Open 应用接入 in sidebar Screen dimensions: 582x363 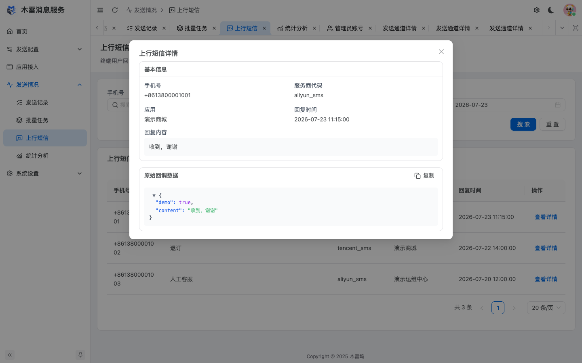tap(45, 67)
